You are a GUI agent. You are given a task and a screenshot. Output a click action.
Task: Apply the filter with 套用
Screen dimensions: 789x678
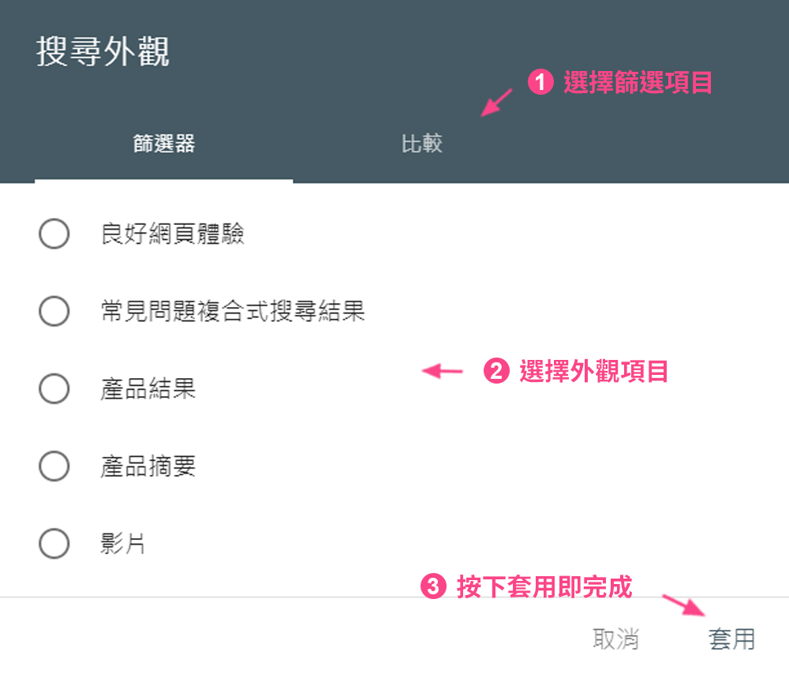[731, 639]
